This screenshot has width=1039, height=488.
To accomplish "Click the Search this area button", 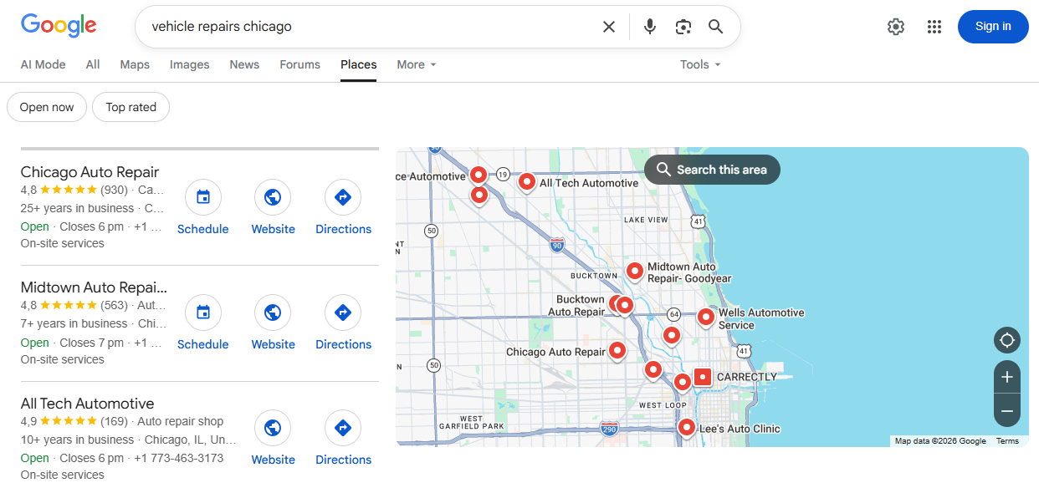I will [711, 169].
